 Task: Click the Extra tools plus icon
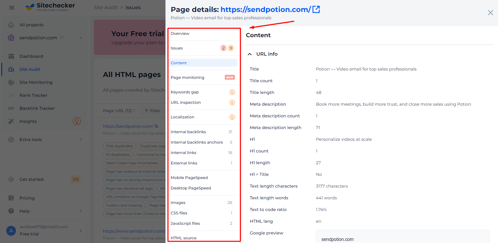(x=11, y=139)
